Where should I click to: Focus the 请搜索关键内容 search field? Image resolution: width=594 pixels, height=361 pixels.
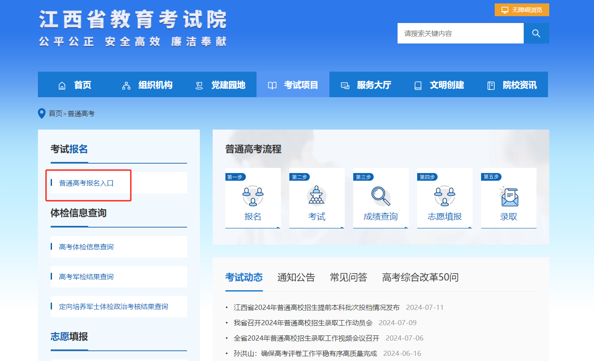[461, 33]
